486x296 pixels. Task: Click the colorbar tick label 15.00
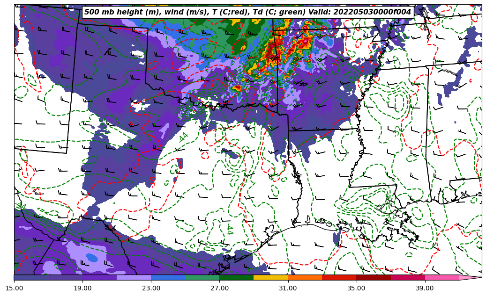click(14, 288)
